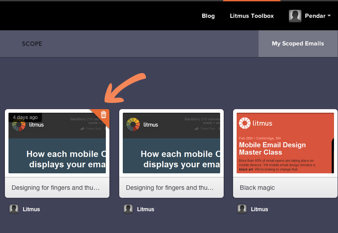Screen dimensions: 338x233
Task: Open the Blog link
Action: click(x=208, y=16)
